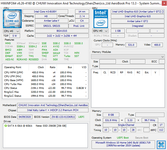Click the AVX2 feature label

(x=56, y=47)
